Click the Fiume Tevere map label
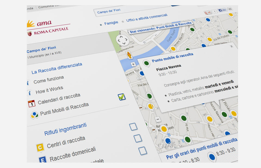261x168 pixels. click(171, 36)
